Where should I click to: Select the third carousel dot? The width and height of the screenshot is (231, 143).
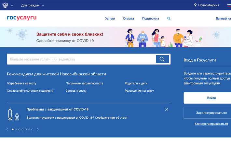(19, 129)
